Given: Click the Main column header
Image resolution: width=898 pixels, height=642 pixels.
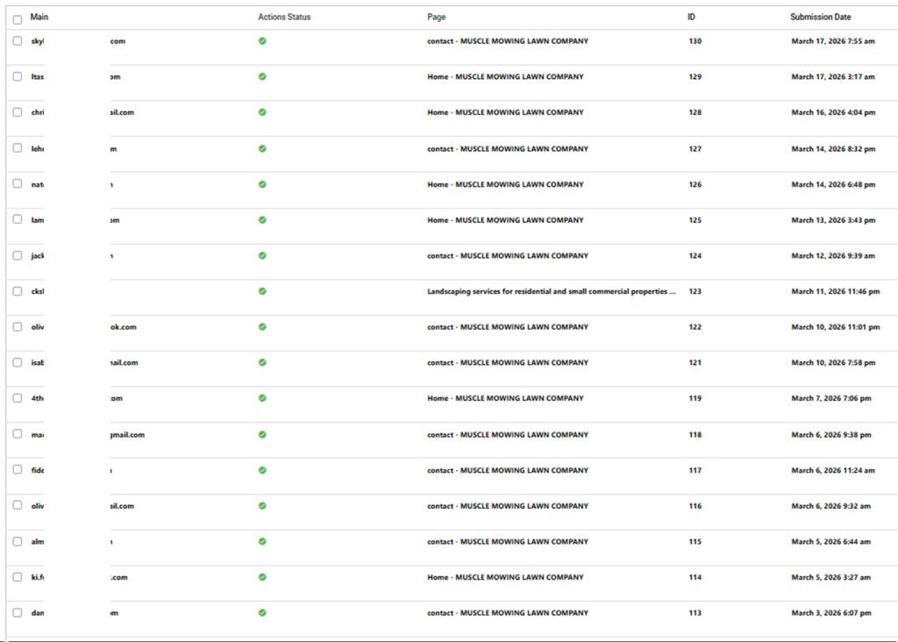Looking at the screenshot, I should click(39, 18).
